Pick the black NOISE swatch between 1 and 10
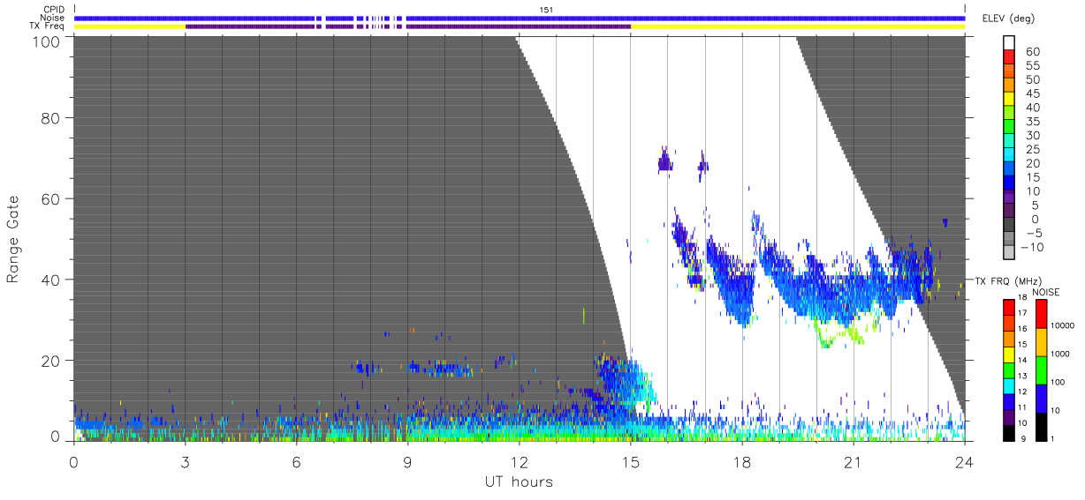 point(1041,426)
